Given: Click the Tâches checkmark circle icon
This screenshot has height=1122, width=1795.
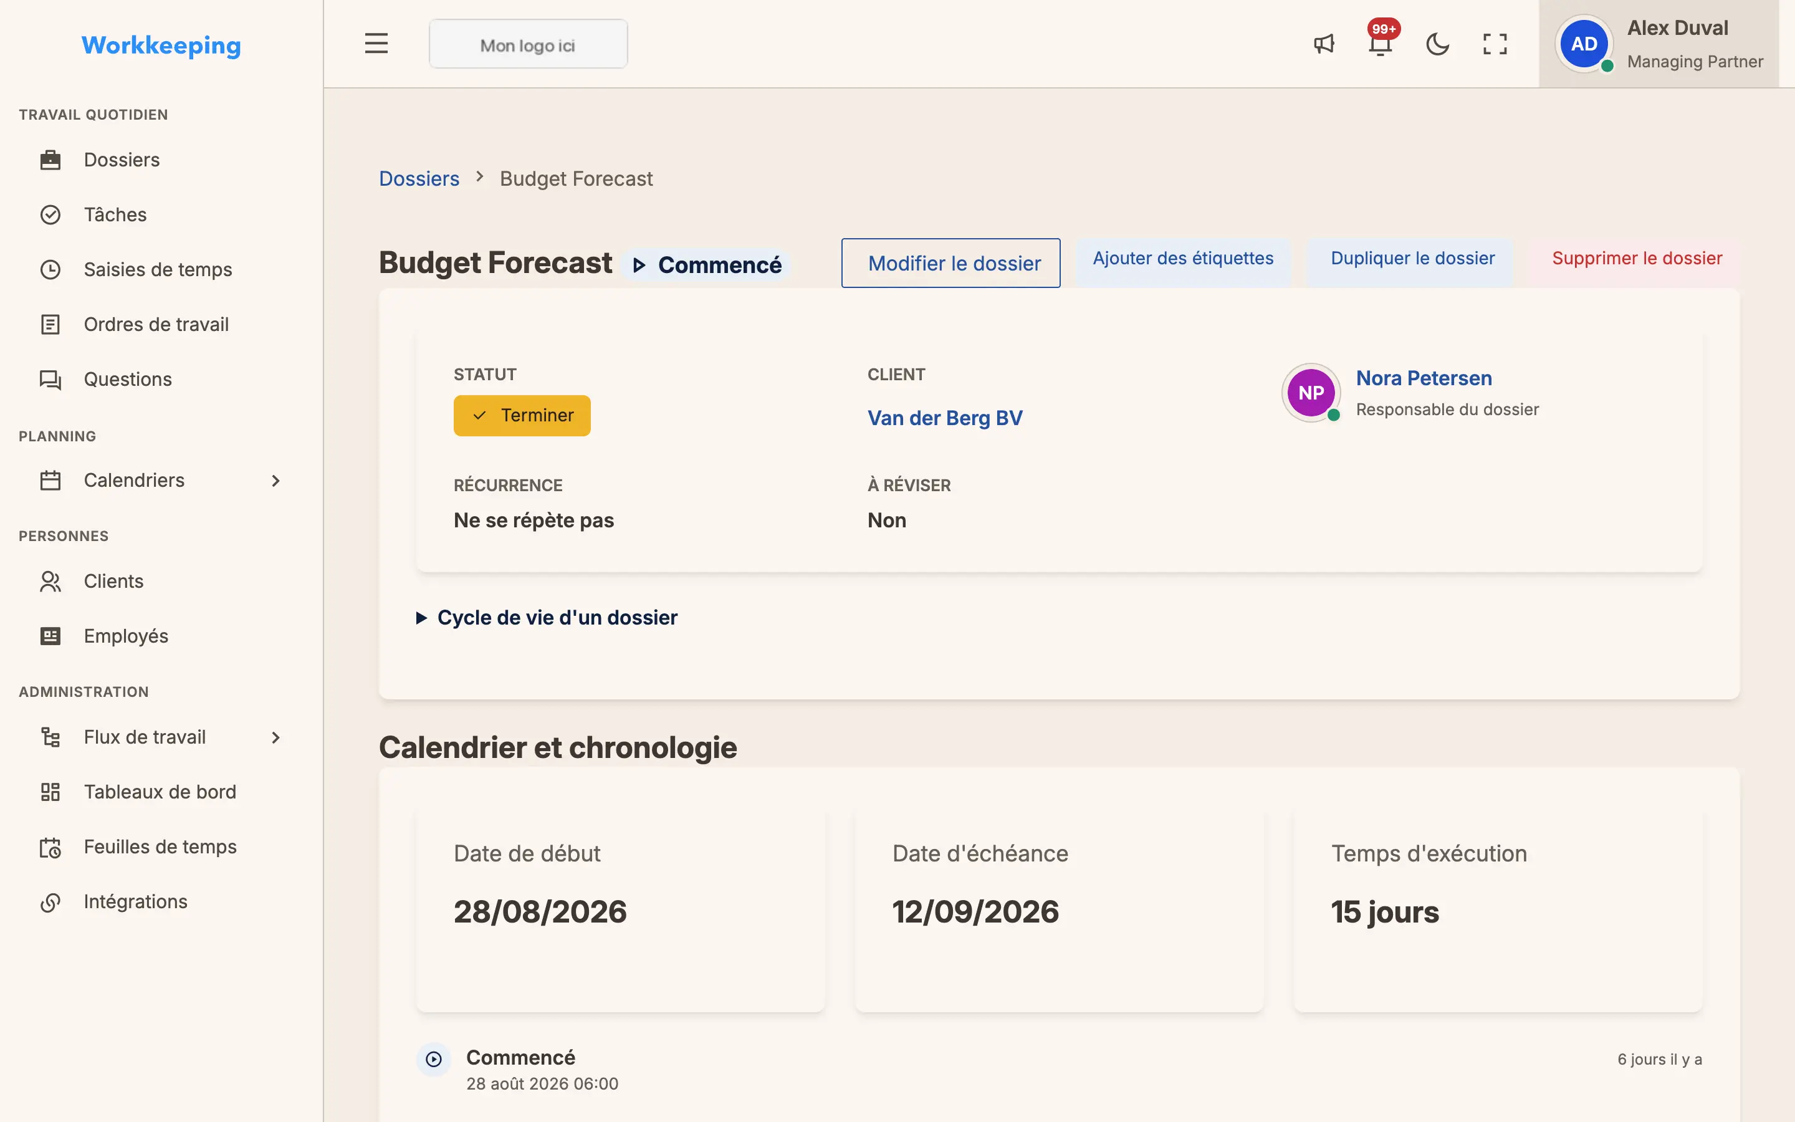Looking at the screenshot, I should point(50,214).
